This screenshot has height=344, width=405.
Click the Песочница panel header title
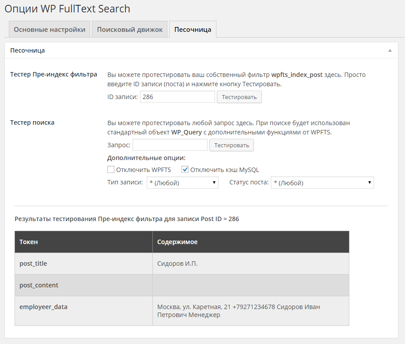click(x=27, y=50)
